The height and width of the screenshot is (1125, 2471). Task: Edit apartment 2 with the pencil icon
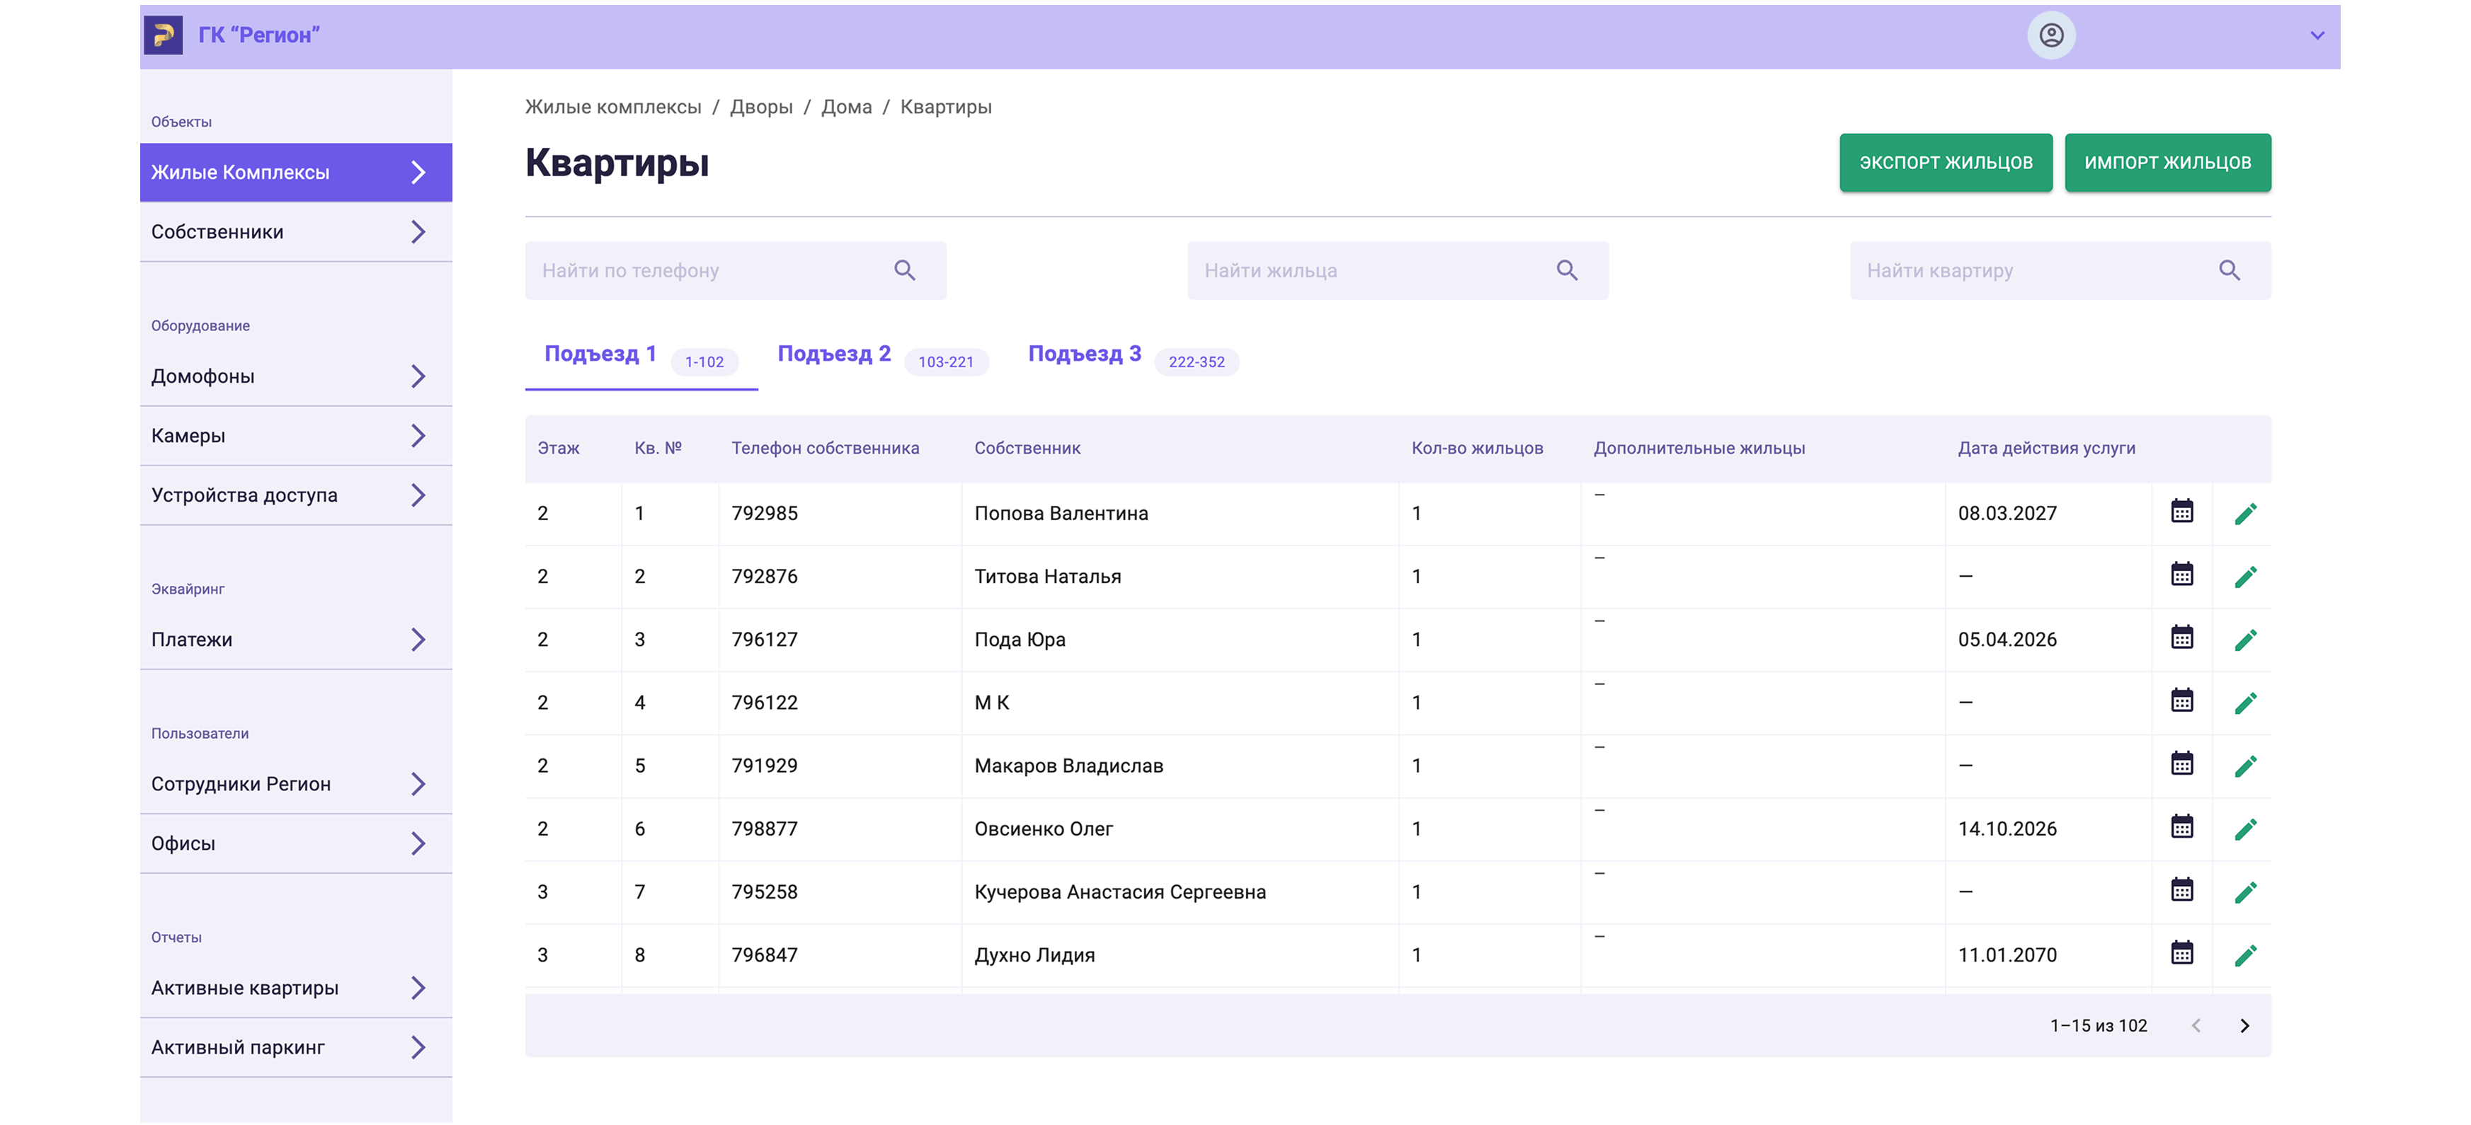point(2244,577)
